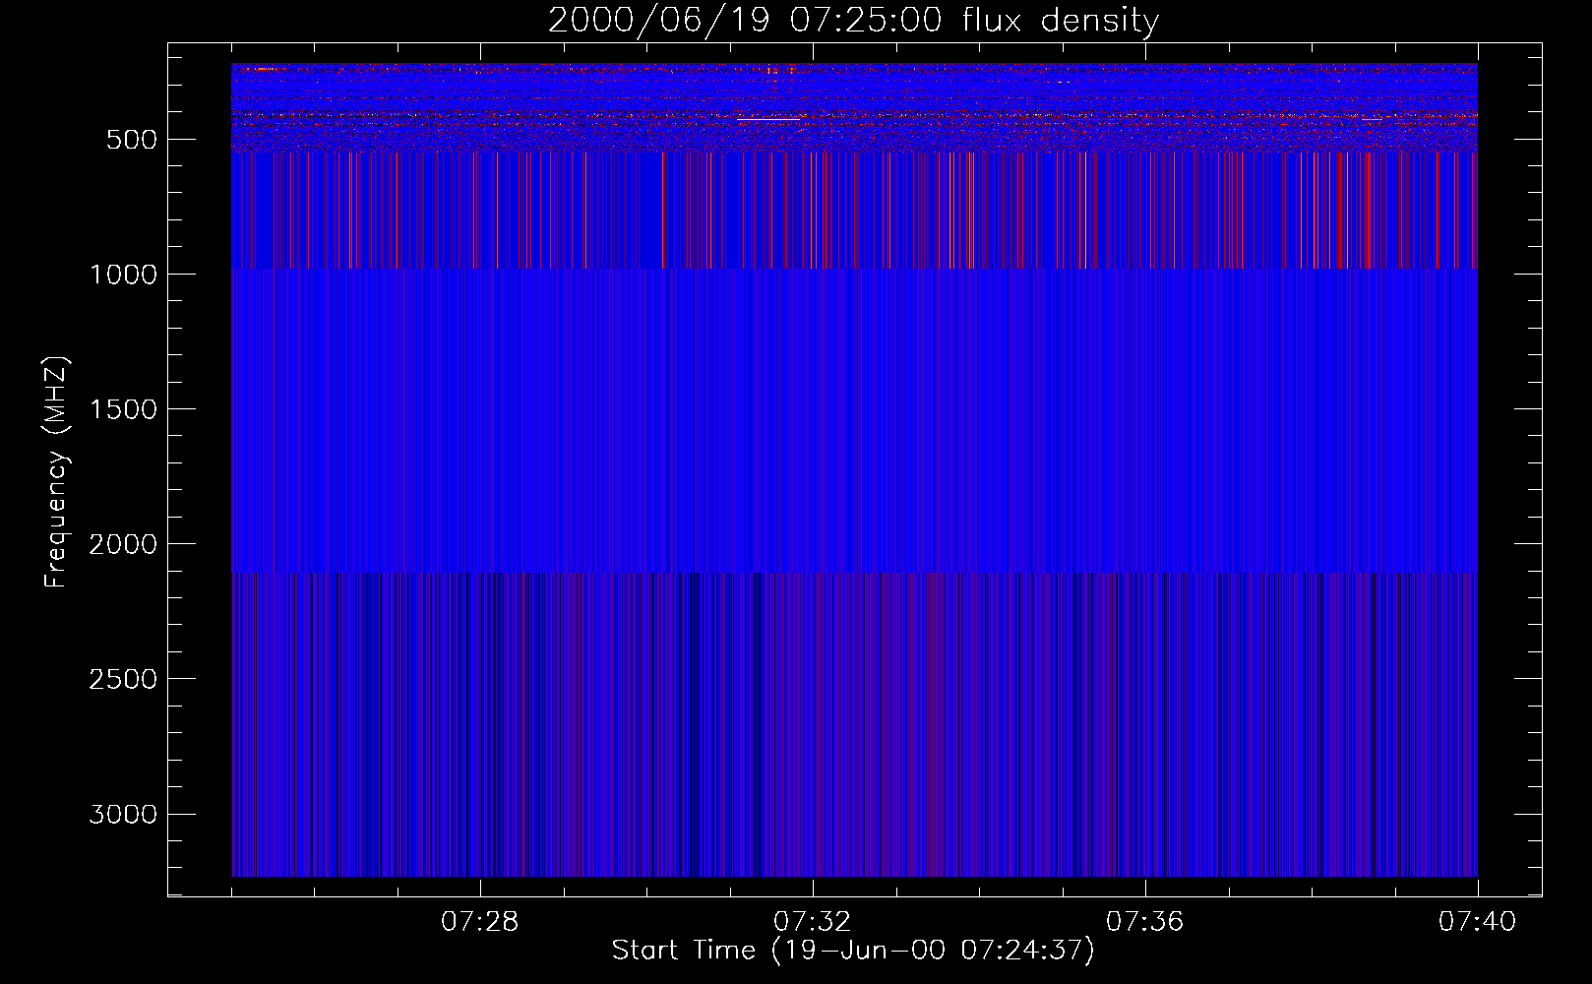Click the 2000 frequency tick label
The height and width of the screenshot is (984, 1592).
click(x=123, y=544)
